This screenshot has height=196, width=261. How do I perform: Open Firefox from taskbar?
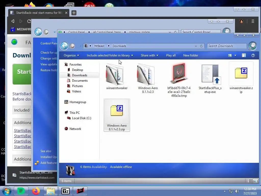click(36, 191)
